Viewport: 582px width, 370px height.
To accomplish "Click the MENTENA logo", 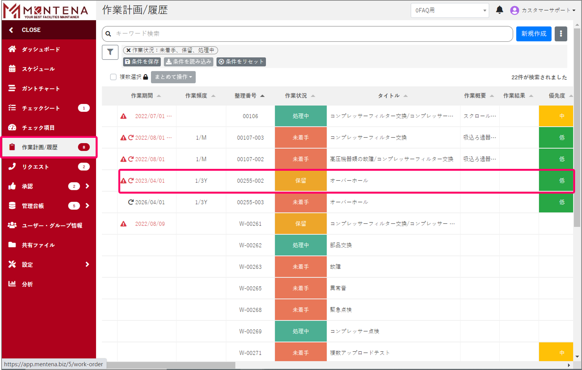I will point(46,11).
